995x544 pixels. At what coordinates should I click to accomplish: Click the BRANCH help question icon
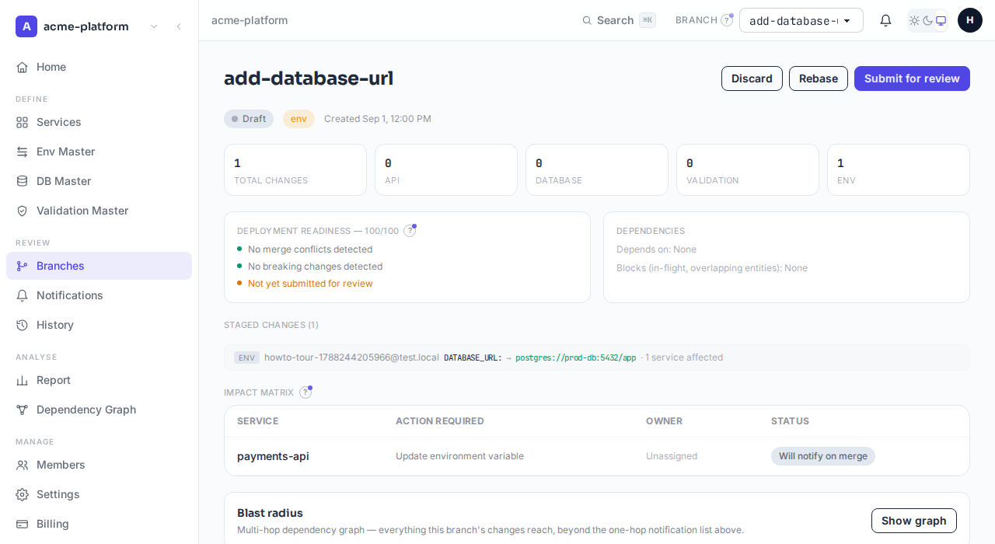727,20
